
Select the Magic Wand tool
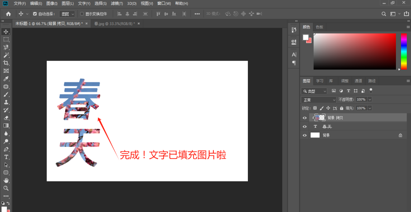pyautogui.click(x=6, y=55)
